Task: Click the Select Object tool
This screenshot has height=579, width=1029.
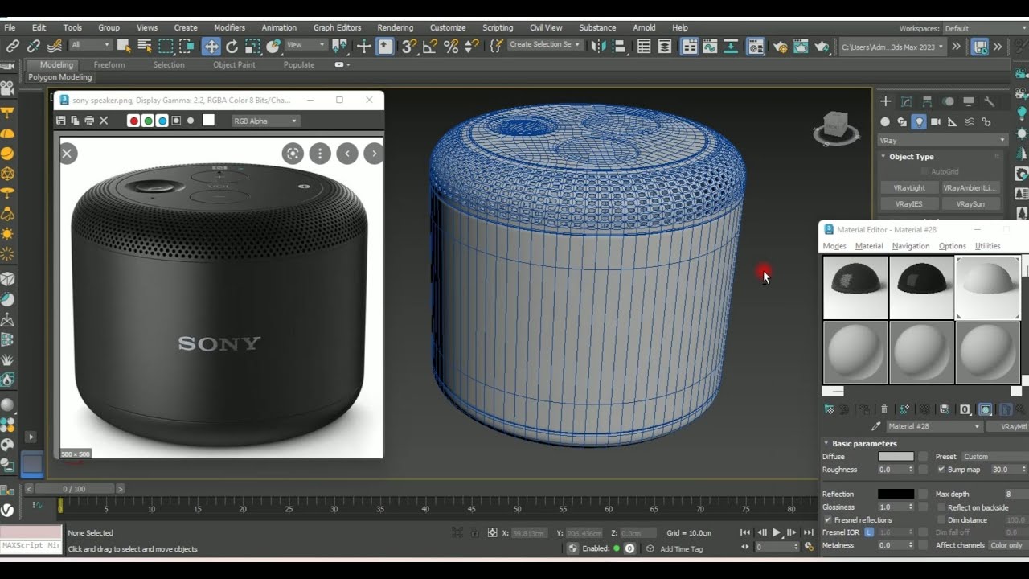Action: click(124, 46)
